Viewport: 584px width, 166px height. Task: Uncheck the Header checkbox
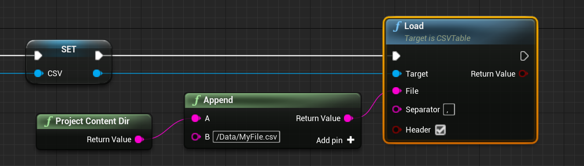coord(440,130)
